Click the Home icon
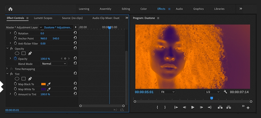The image size is (261, 118). point(10,9)
